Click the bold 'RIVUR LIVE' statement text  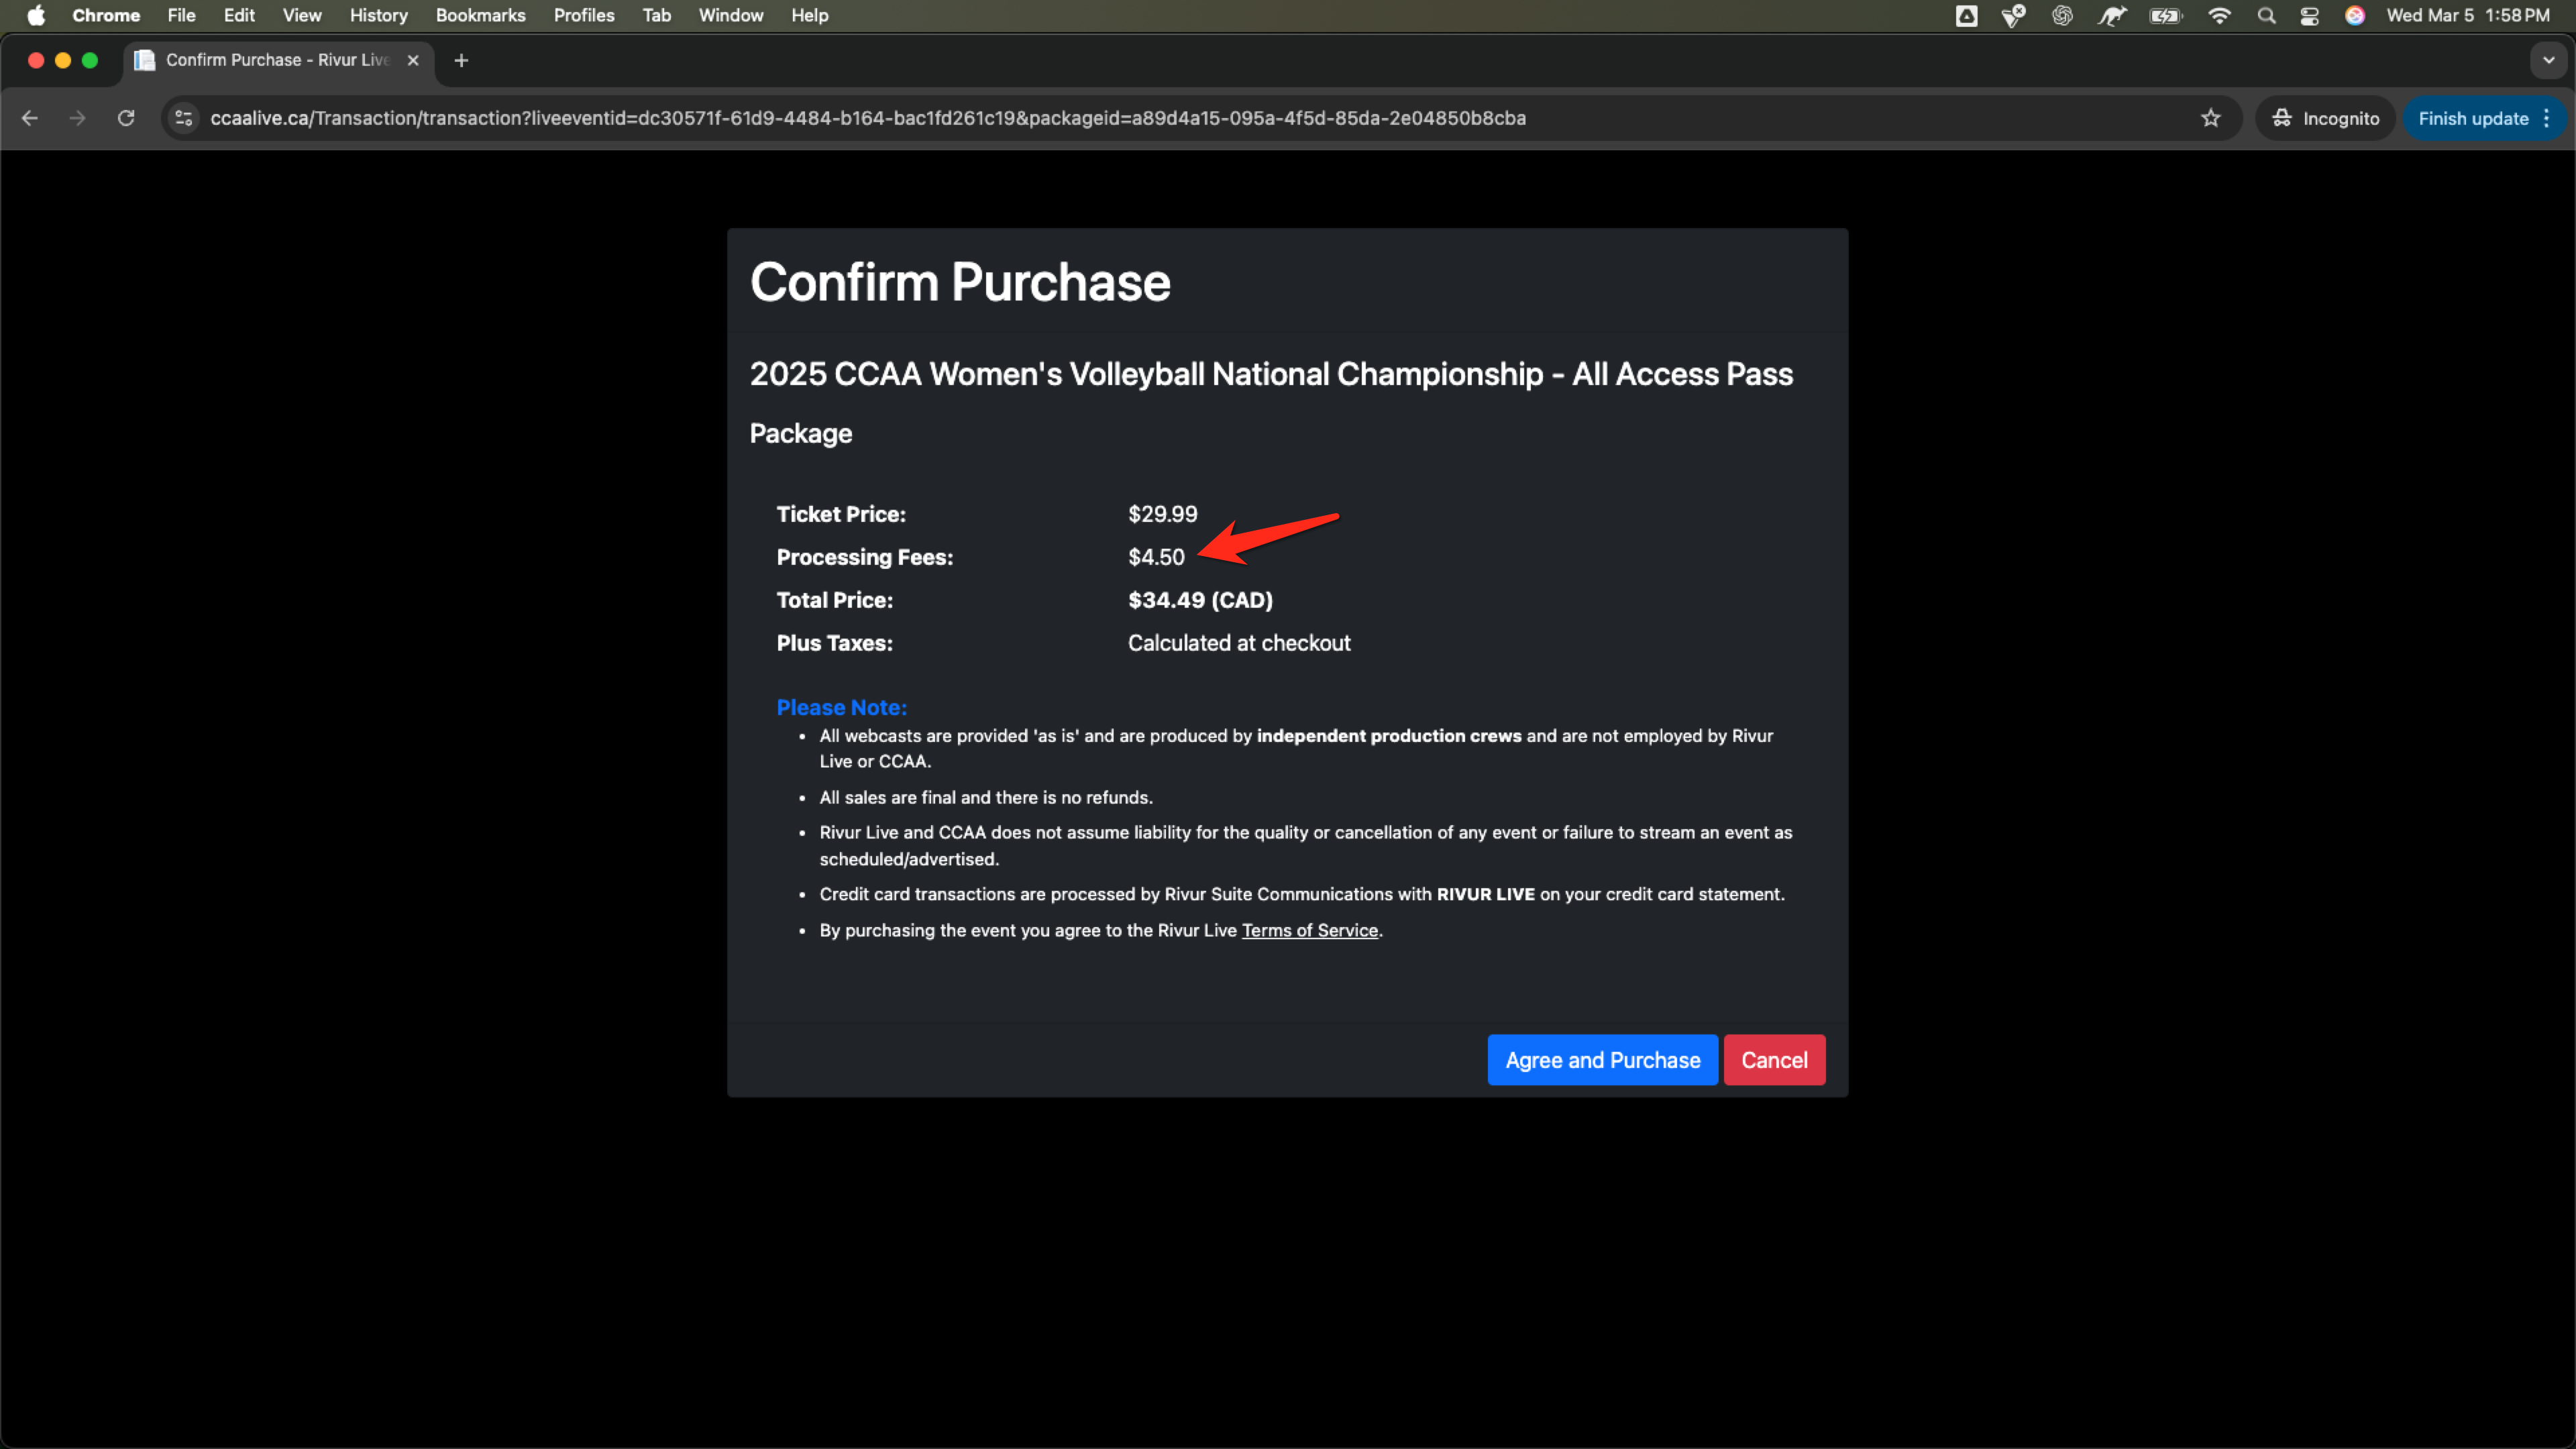pos(1485,894)
